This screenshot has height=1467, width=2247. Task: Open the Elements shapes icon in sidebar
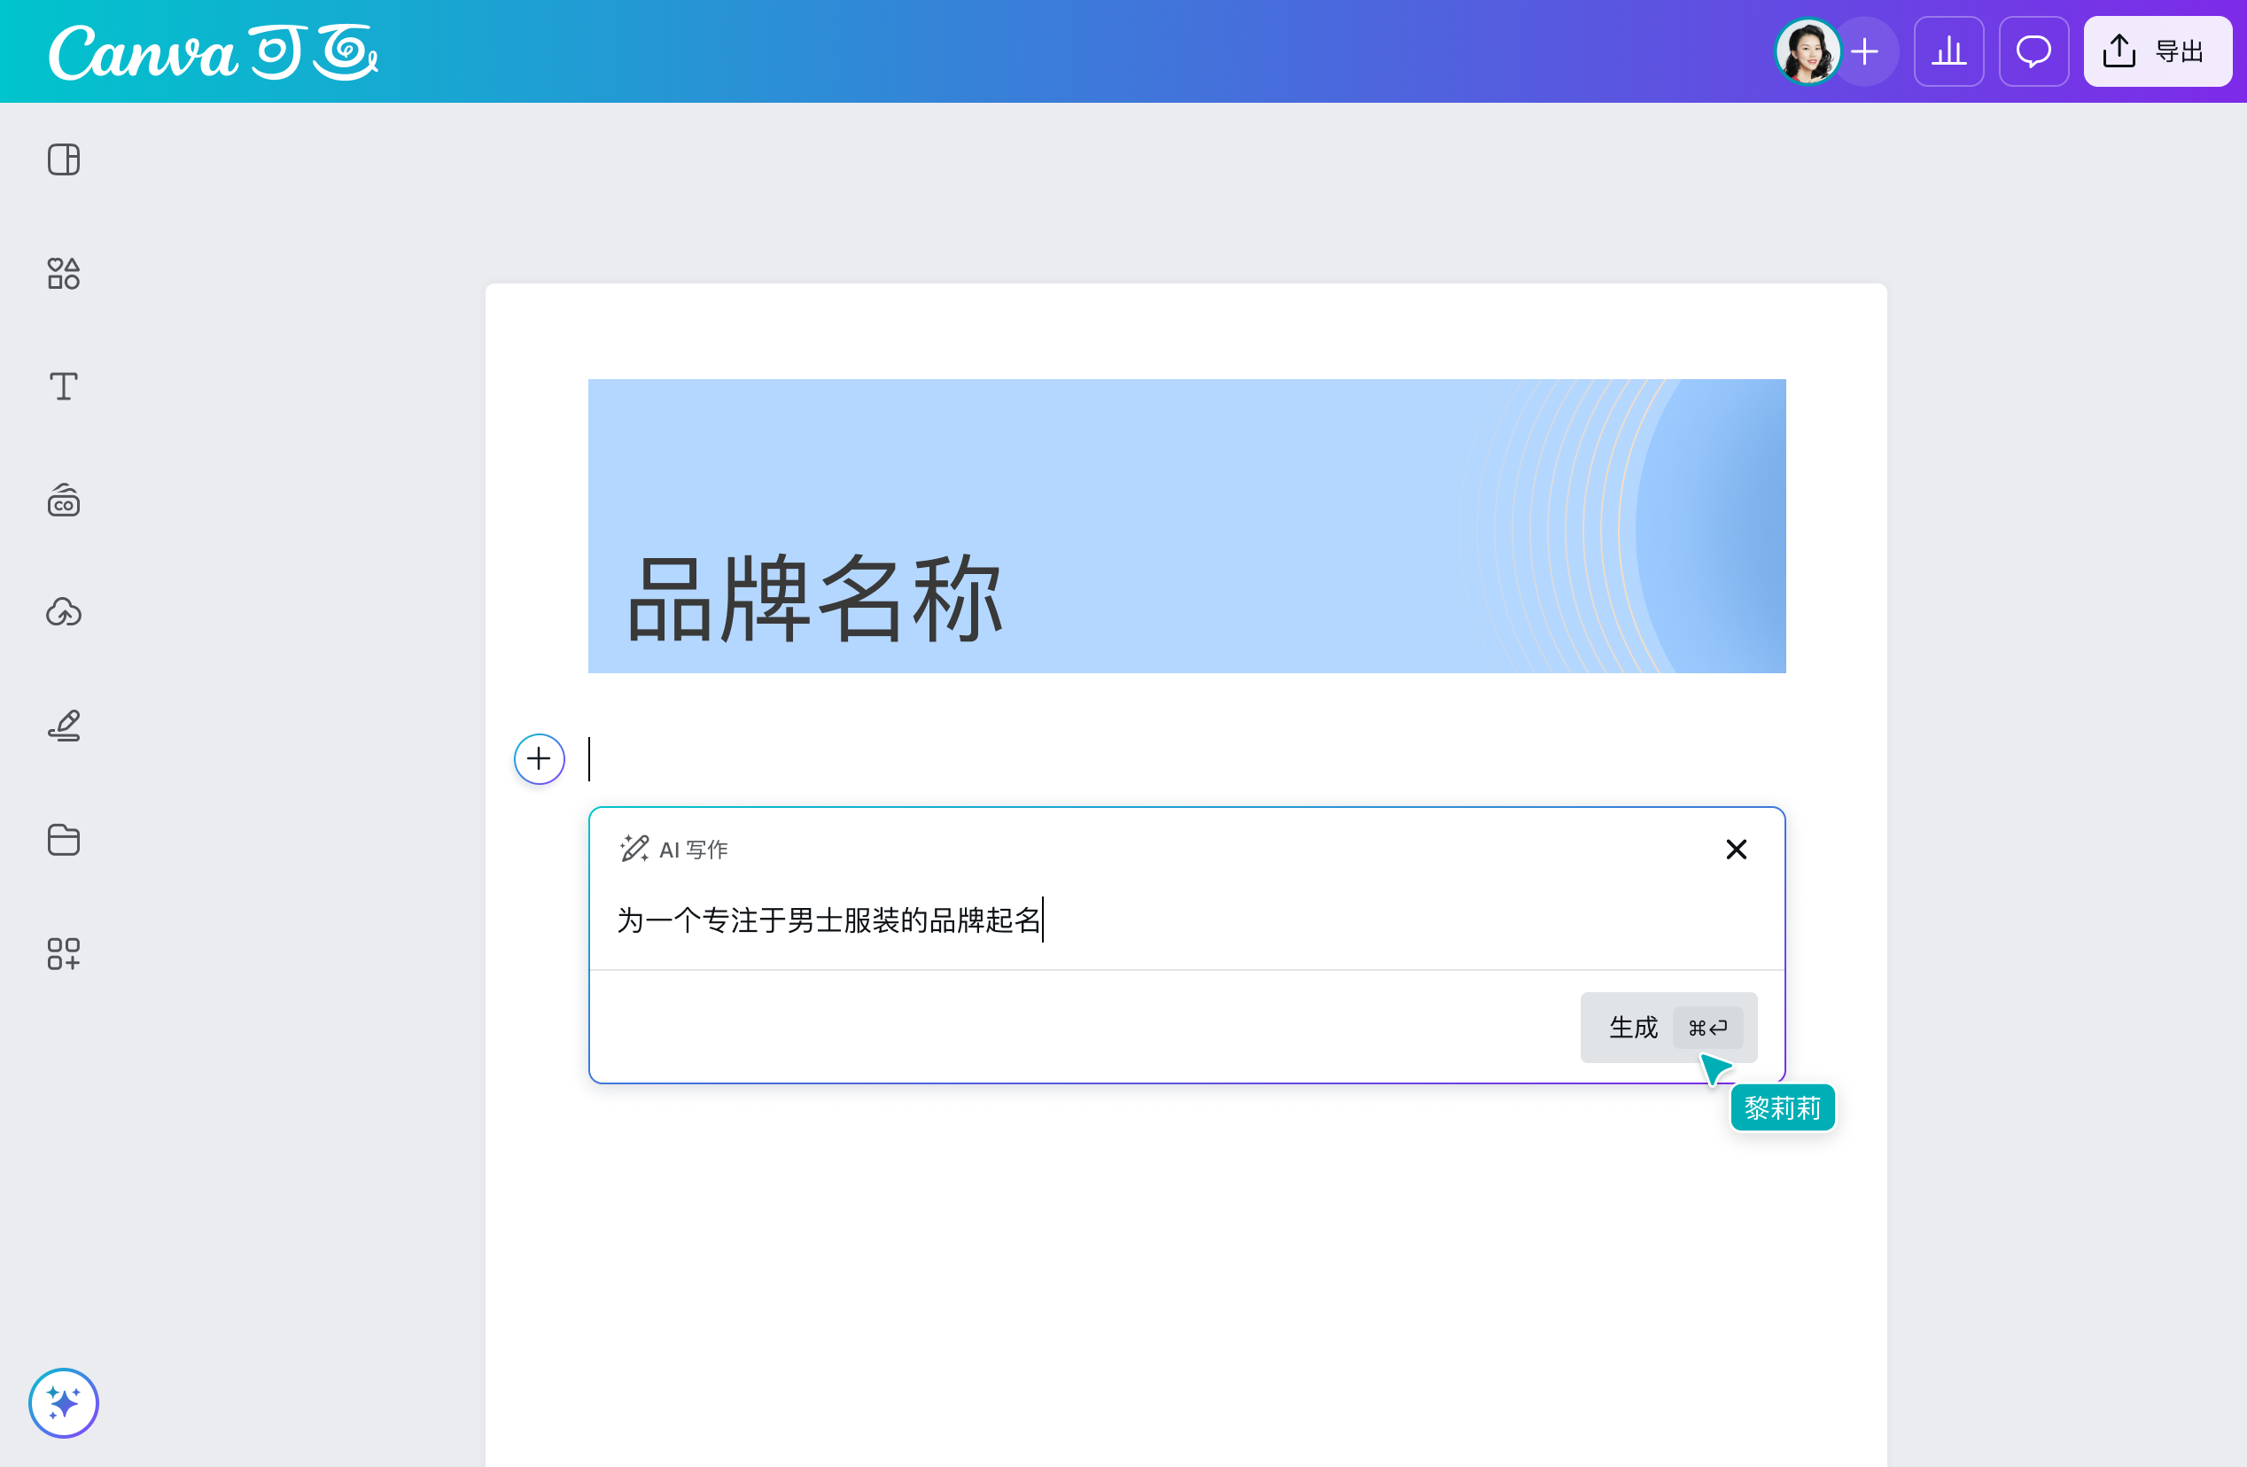63,273
